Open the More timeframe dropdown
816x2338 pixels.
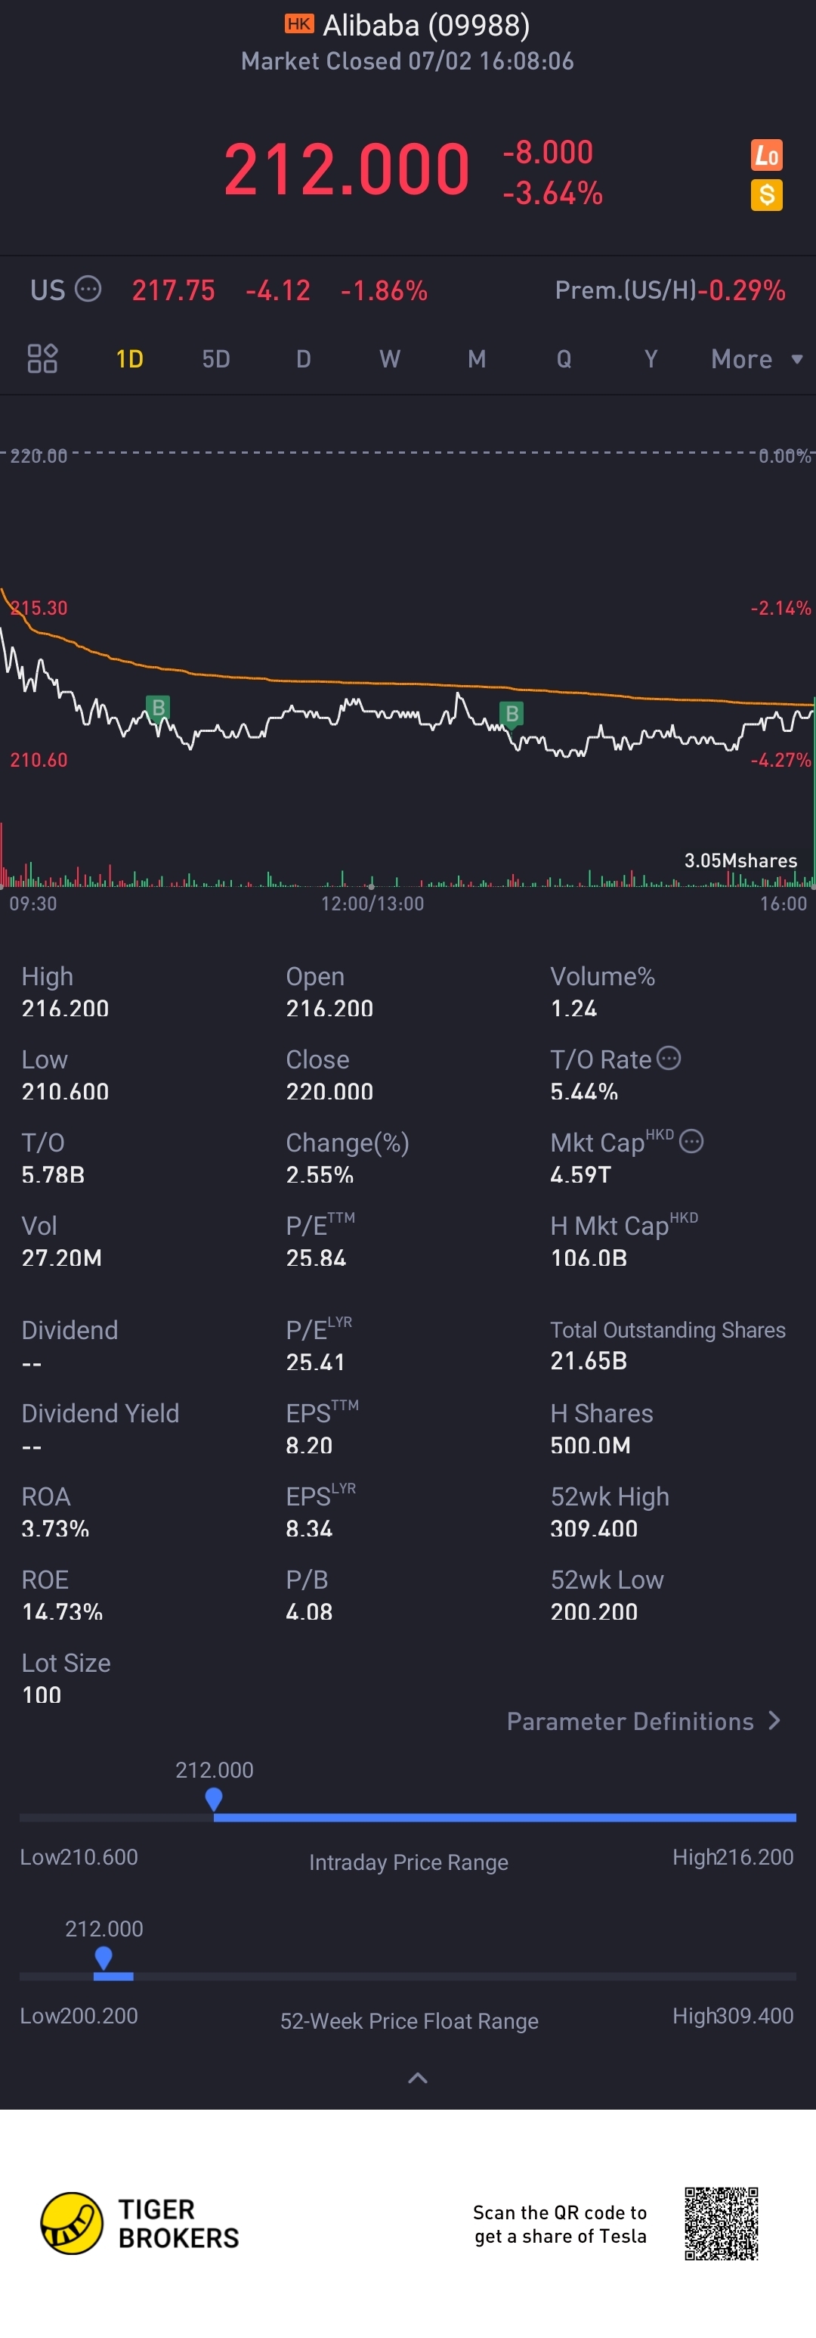click(756, 359)
